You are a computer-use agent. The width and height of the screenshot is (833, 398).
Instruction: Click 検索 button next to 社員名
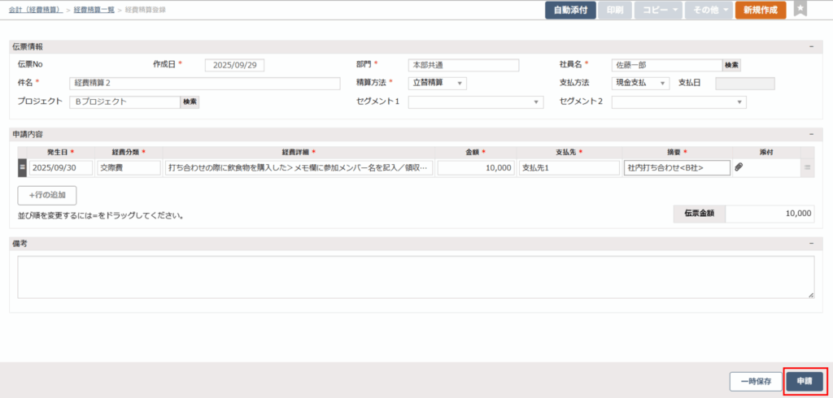tap(731, 65)
